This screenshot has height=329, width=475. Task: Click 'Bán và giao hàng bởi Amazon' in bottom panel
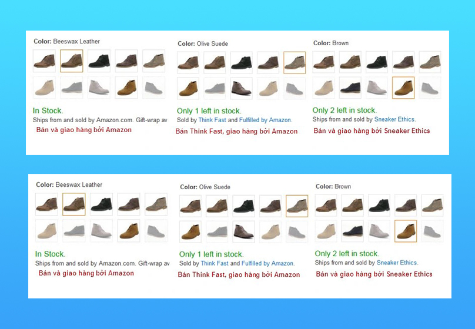[86, 274]
